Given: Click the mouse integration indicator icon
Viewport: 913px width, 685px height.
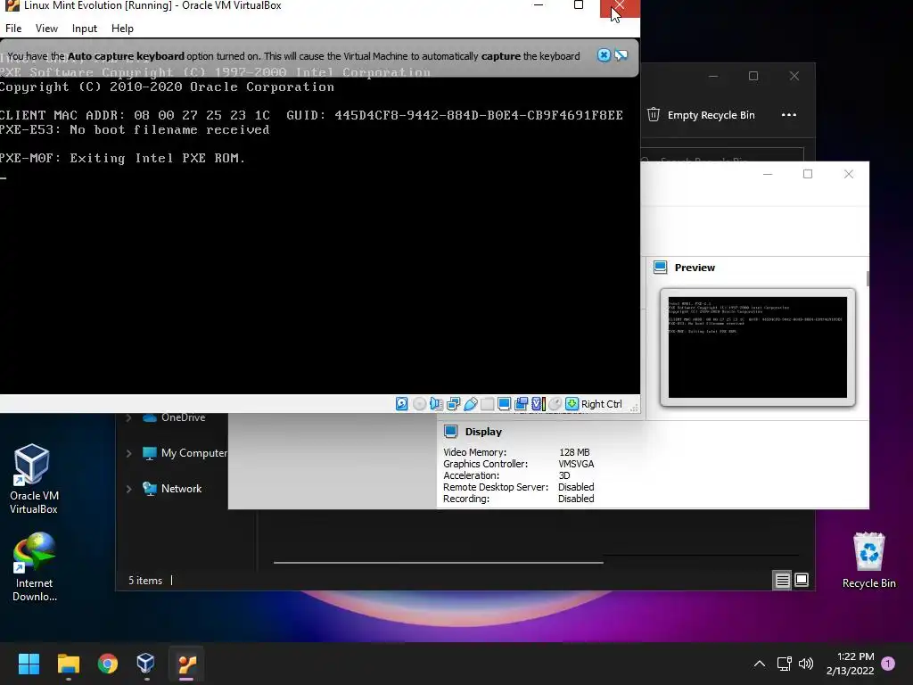Looking at the screenshot, I should 555,404.
